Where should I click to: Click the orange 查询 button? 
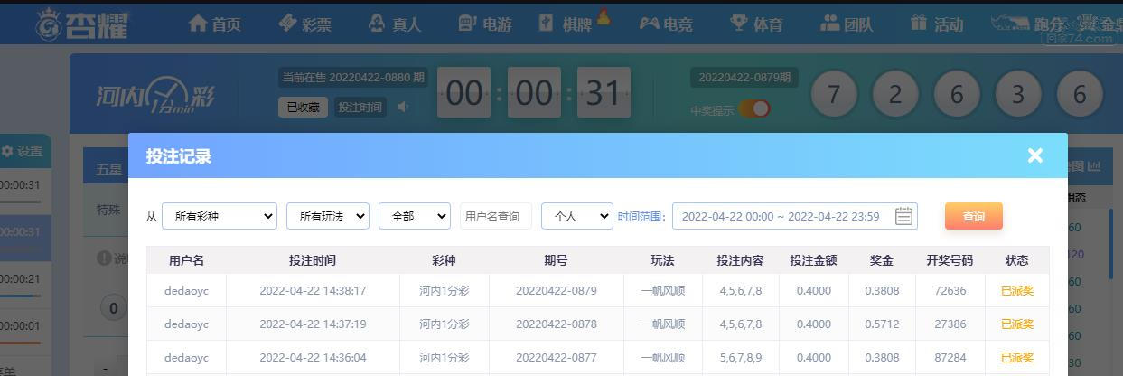(974, 216)
